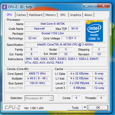This screenshot has width=115, height=115.
Task: Open the Mainboard tab
Action: [36, 15]
